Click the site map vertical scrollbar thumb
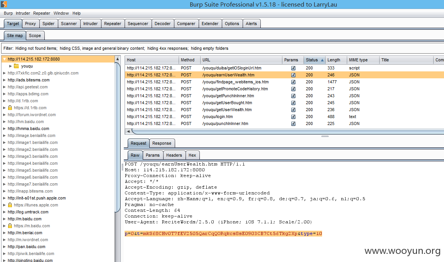 click(118, 137)
